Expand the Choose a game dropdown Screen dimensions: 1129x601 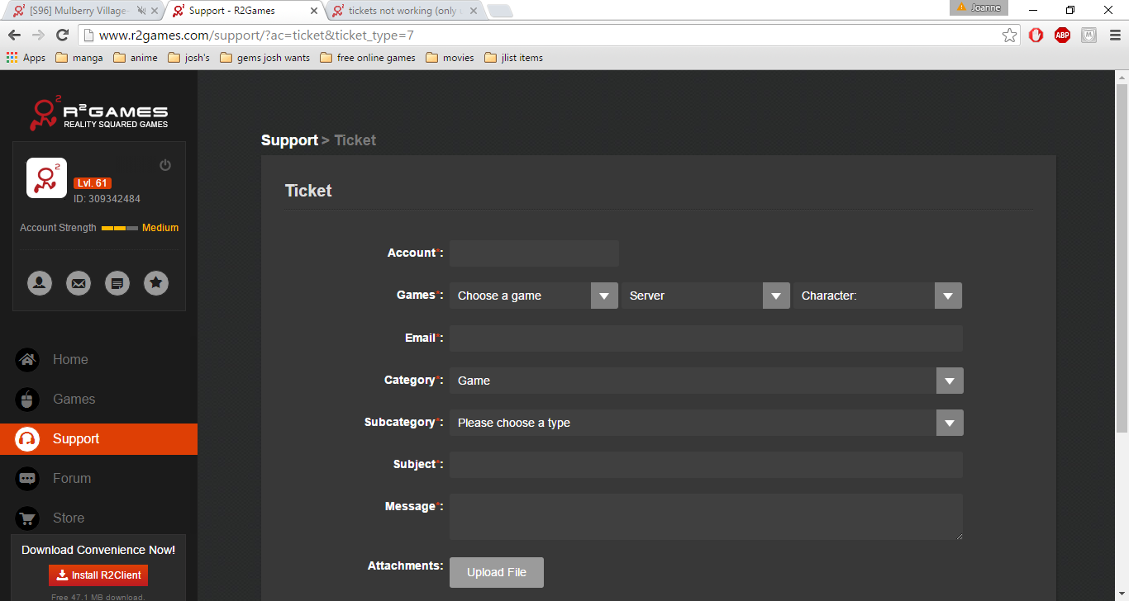[x=533, y=296]
